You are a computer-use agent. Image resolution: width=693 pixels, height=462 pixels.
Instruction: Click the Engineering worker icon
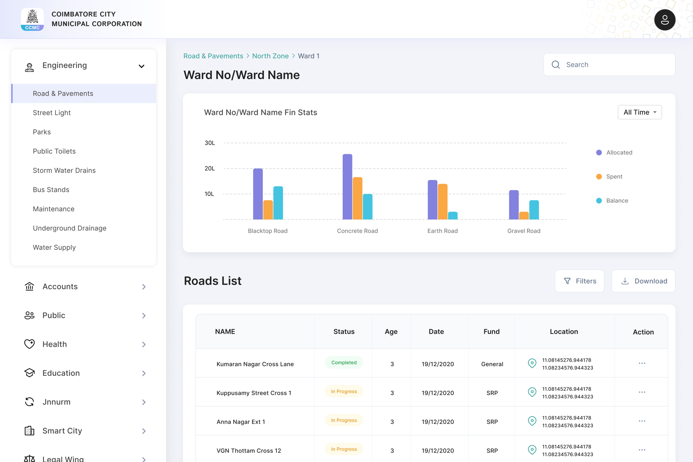(29, 67)
